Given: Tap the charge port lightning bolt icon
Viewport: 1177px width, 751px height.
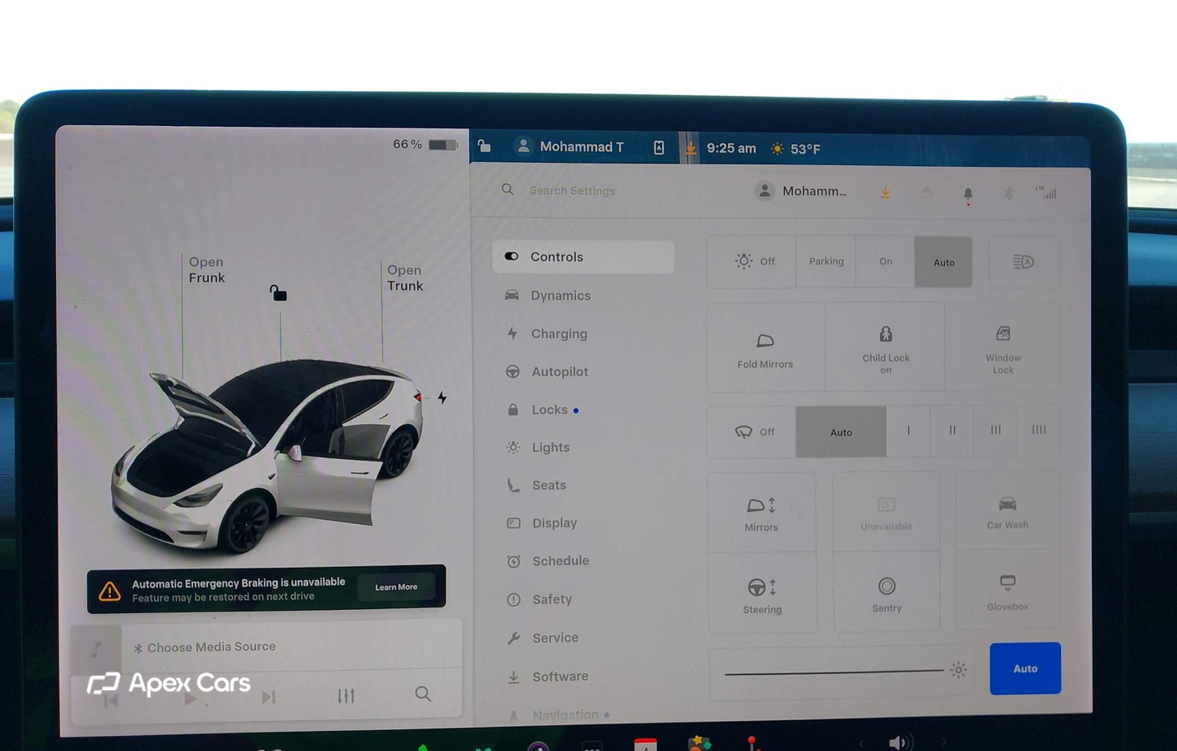Looking at the screenshot, I should click(442, 398).
